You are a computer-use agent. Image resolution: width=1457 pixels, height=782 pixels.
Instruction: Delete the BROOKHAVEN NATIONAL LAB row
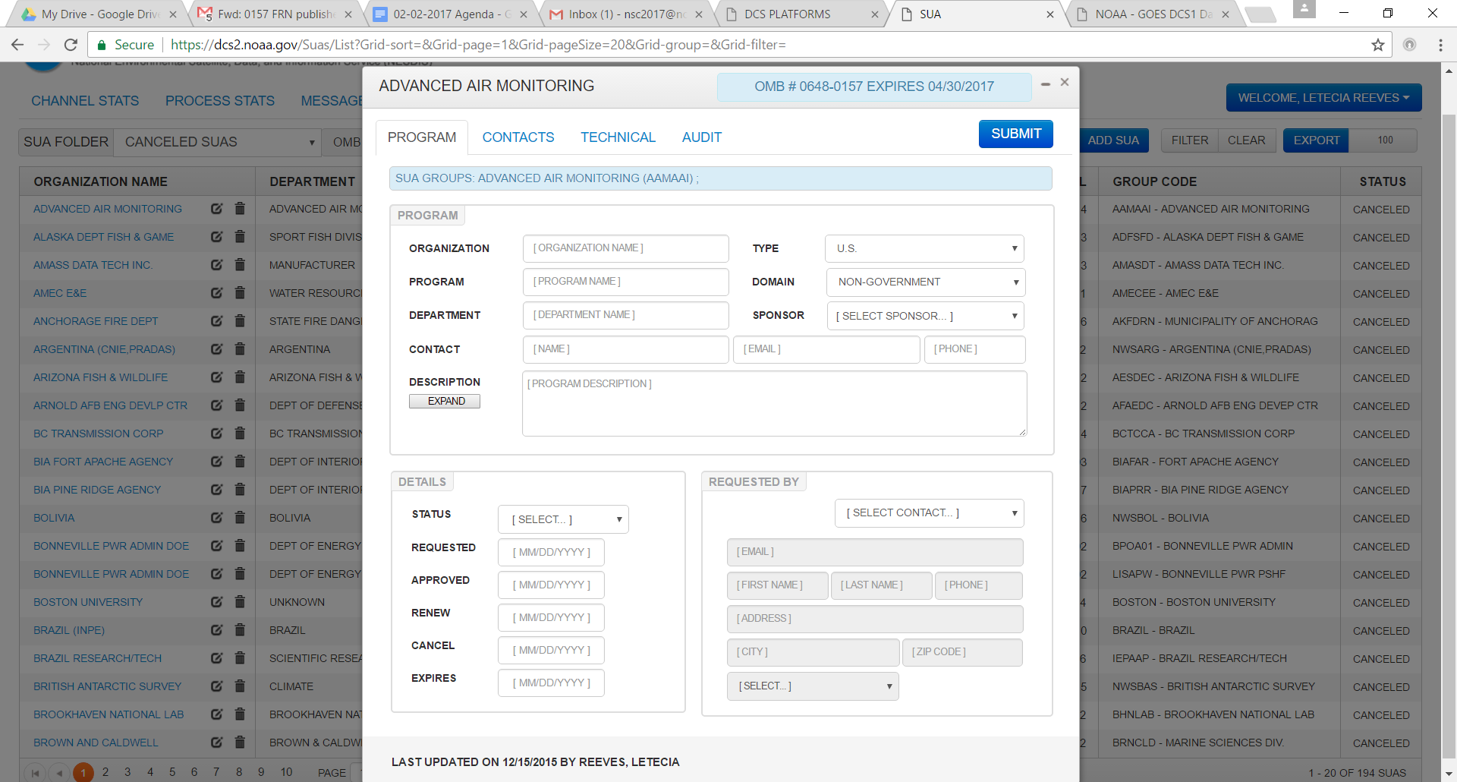pos(240,714)
